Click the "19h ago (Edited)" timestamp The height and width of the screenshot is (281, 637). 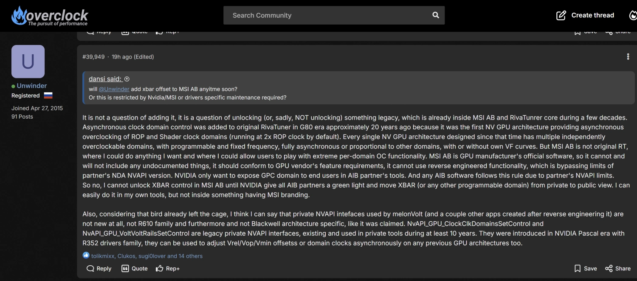132,57
